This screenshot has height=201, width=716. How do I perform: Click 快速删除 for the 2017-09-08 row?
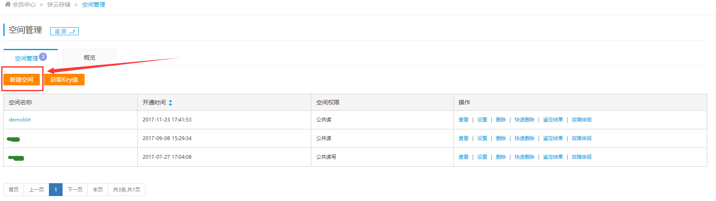[x=524, y=138]
